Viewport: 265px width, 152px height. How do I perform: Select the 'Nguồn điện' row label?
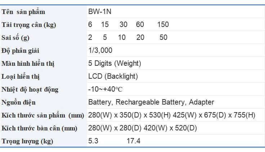tap(19, 102)
